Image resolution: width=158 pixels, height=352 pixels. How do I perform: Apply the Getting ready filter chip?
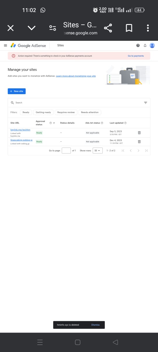43,112
